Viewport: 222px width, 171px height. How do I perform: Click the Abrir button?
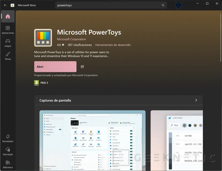(55, 67)
